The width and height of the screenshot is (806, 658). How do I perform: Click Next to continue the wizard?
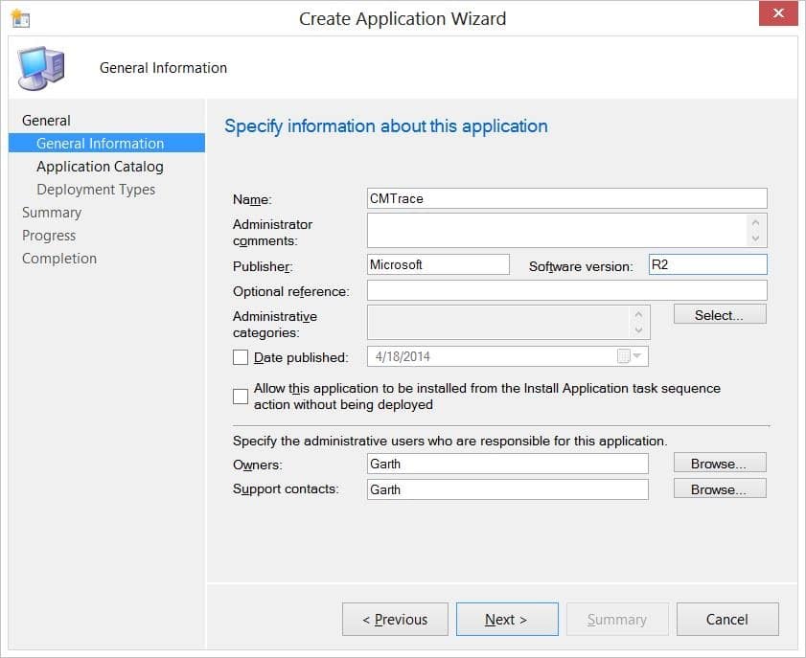pos(507,619)
